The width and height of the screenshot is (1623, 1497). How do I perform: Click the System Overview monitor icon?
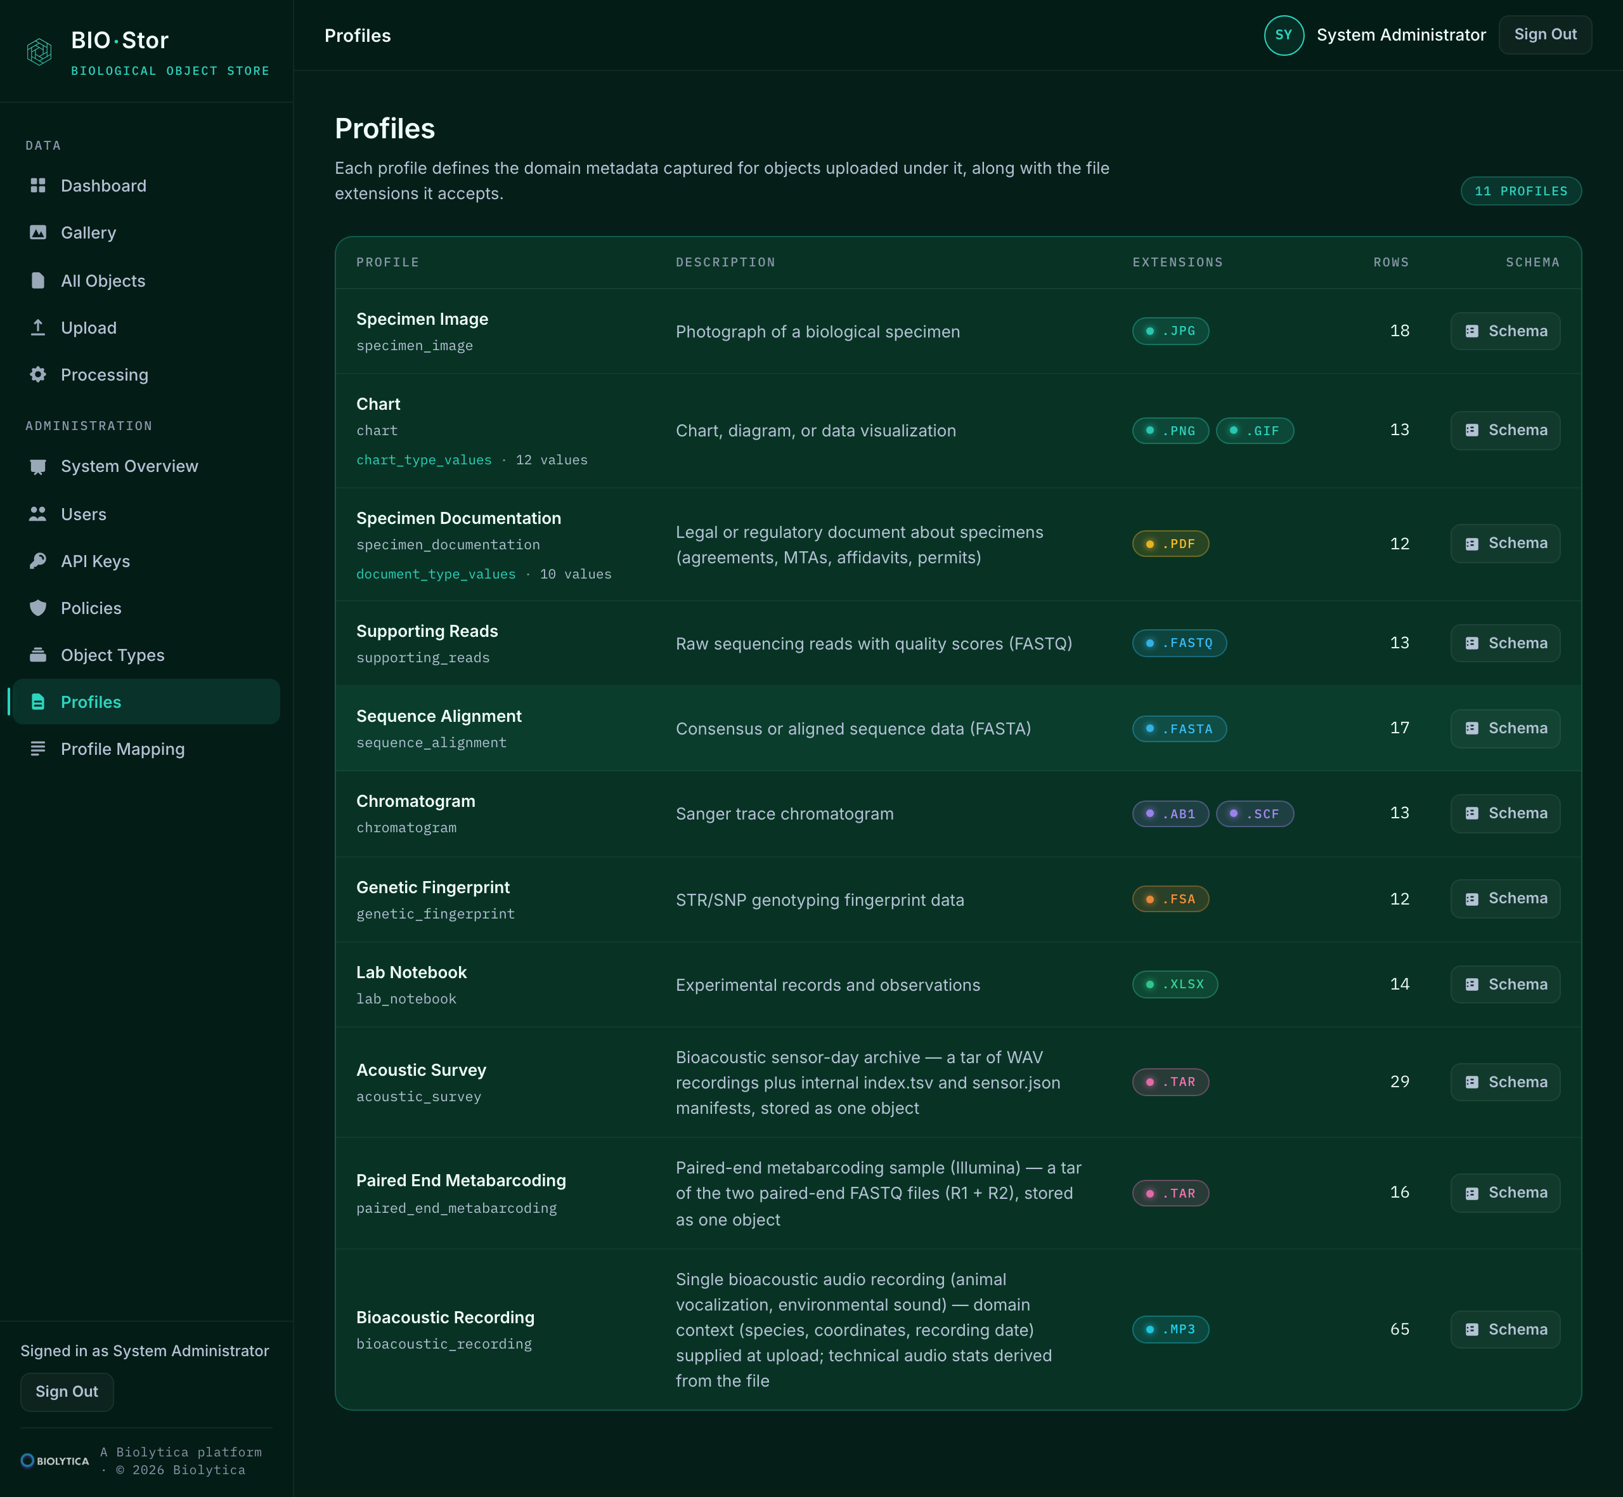[38, 467]
